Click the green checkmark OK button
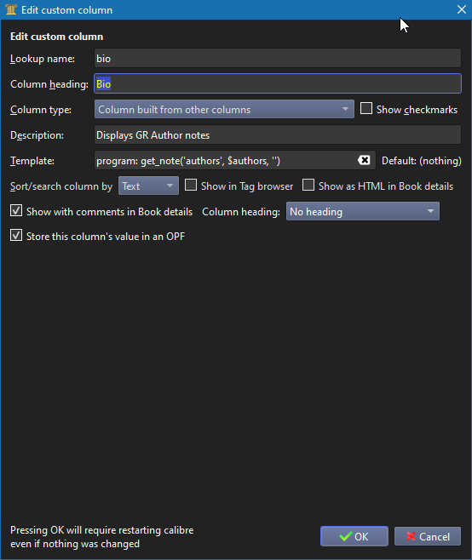 coord(354,536)
